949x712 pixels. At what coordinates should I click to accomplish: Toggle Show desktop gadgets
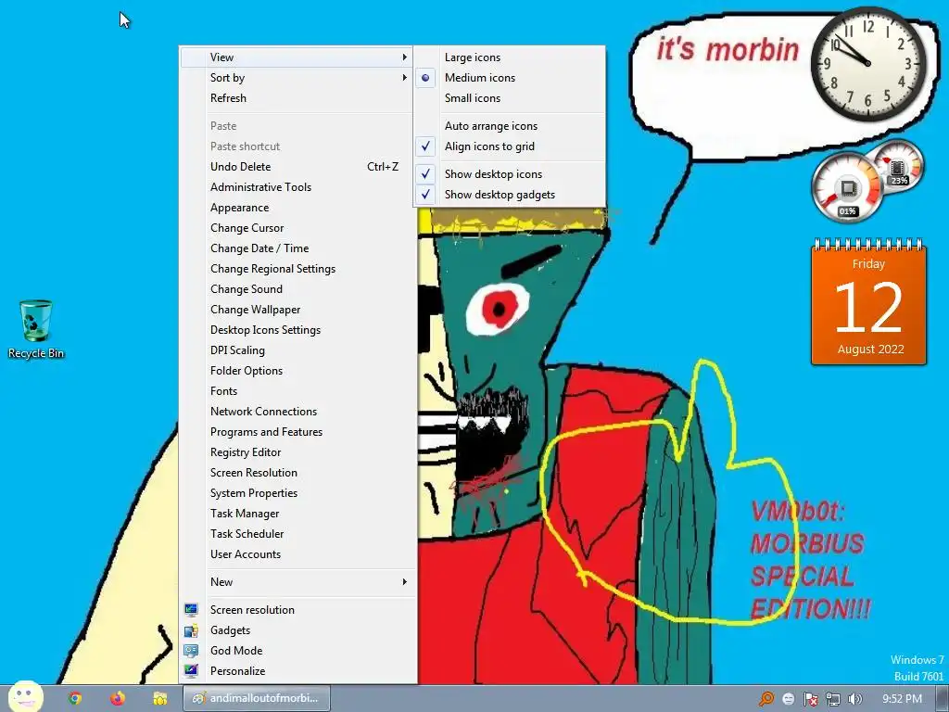pyautogui.click(x=509, y=195)
